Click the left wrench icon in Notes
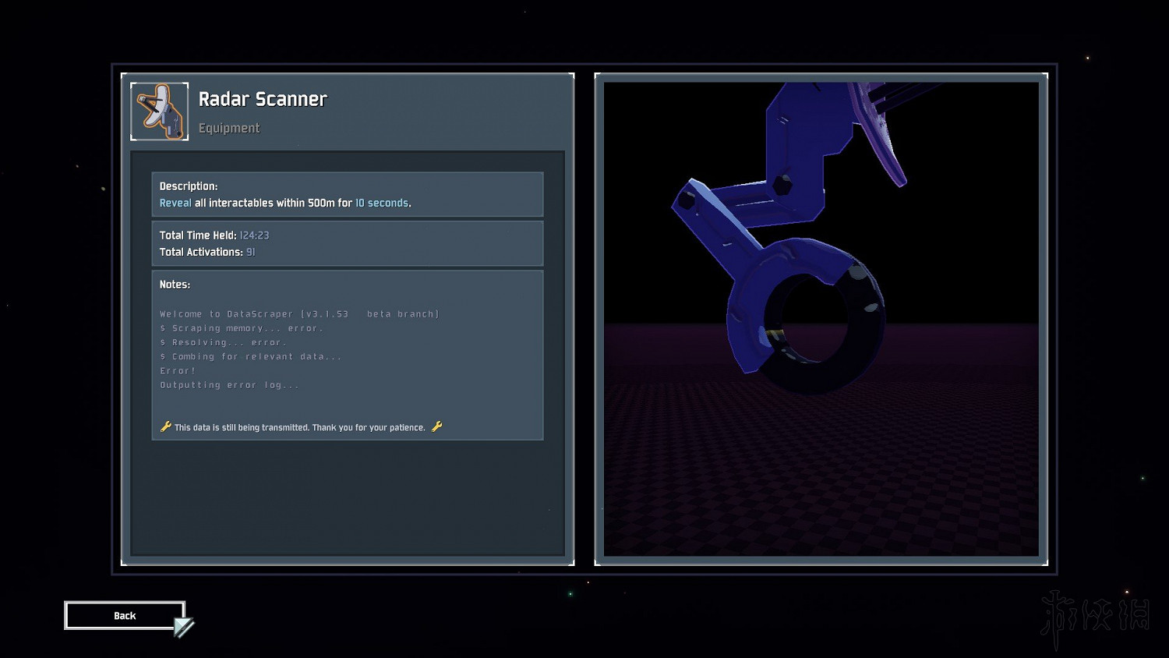This screenshot has height=658, width=1169. pyautogui.click(x=165, y=426)
